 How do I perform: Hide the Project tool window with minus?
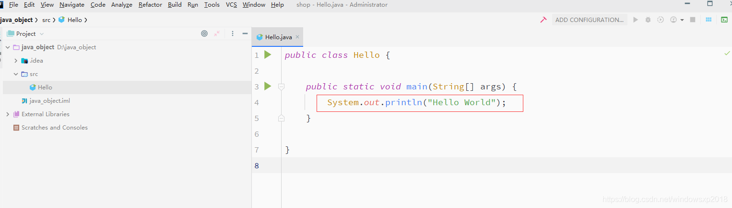(245, 33)
